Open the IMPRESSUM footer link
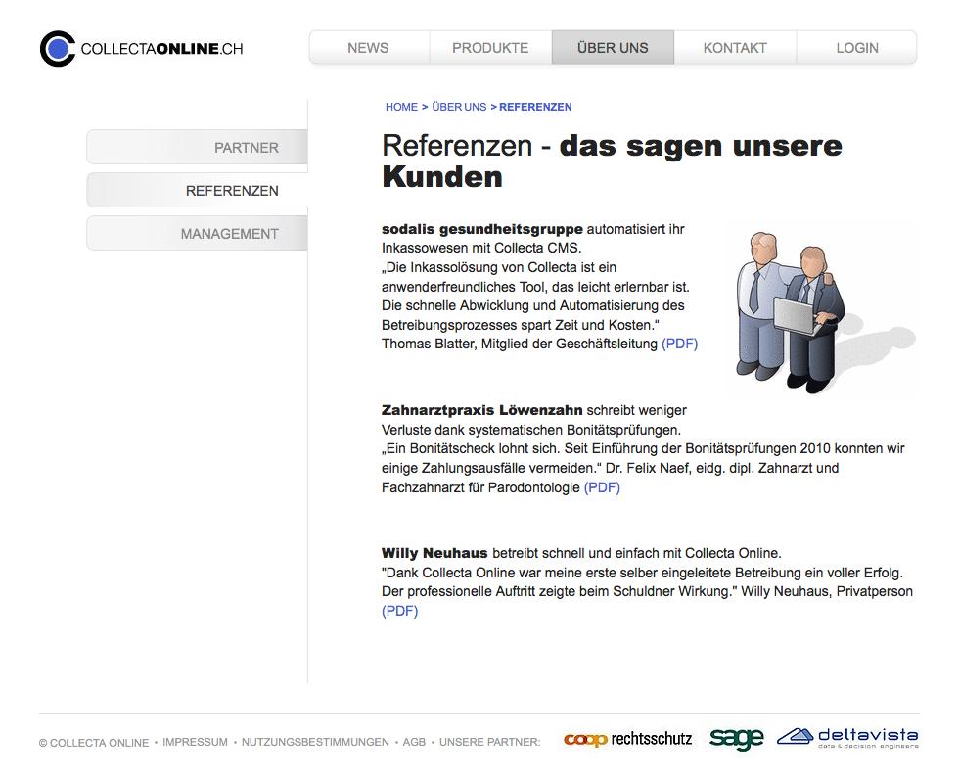The height and width of the screenshot is (783, 959). 195,742
